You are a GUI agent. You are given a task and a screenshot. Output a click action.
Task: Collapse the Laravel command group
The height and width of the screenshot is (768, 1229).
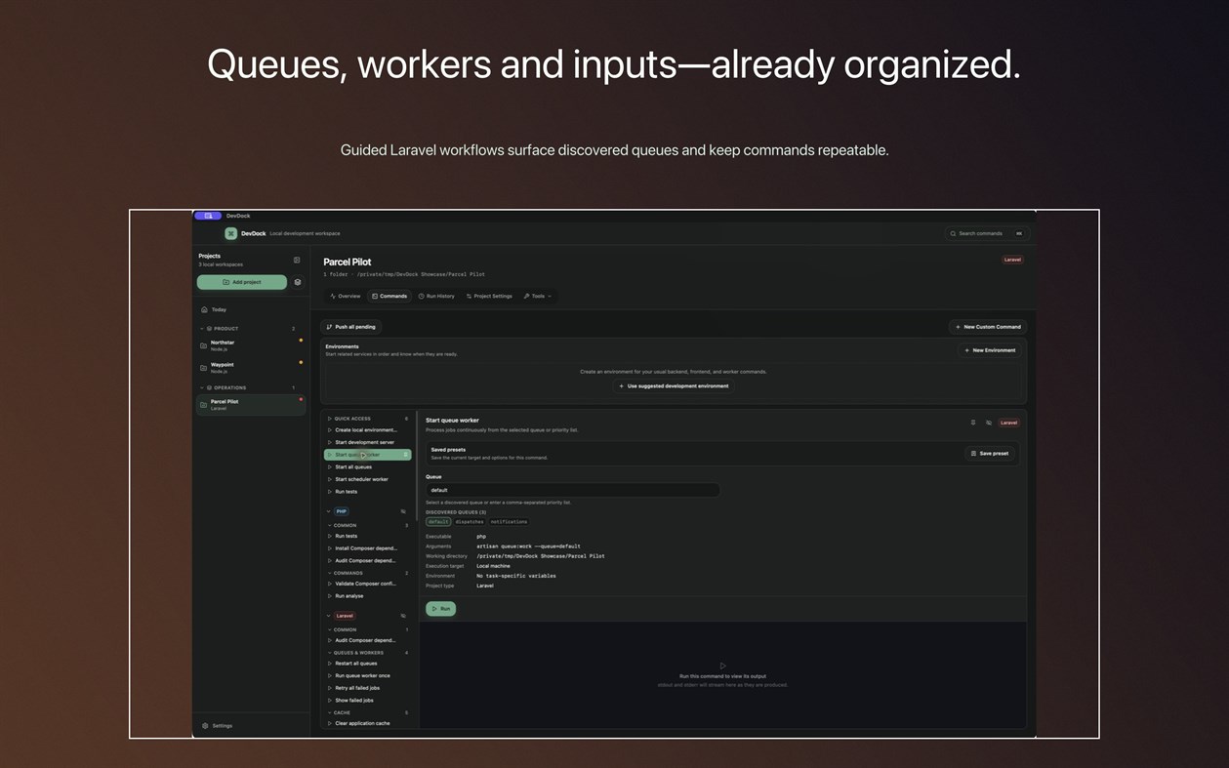329,616
